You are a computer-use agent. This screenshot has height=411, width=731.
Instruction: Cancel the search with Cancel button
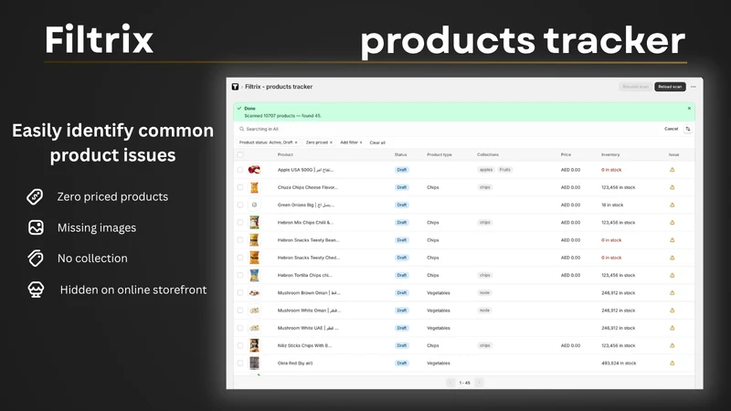point(671,129)
